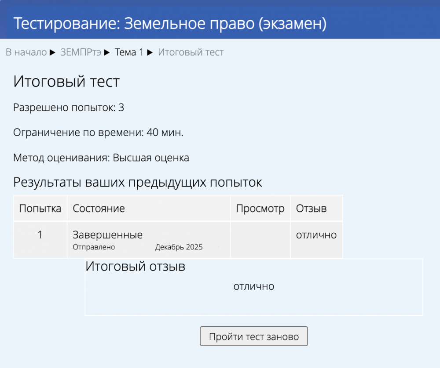This screenshot has height=368, width=440.
Task: Click the 'Отзыв' column header
Action: pos(311,209)
